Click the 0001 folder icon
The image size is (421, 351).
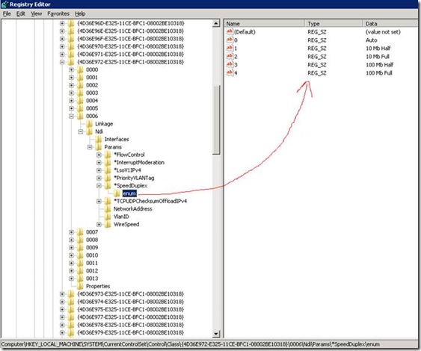pyautogui.click(x=80, y=78)
